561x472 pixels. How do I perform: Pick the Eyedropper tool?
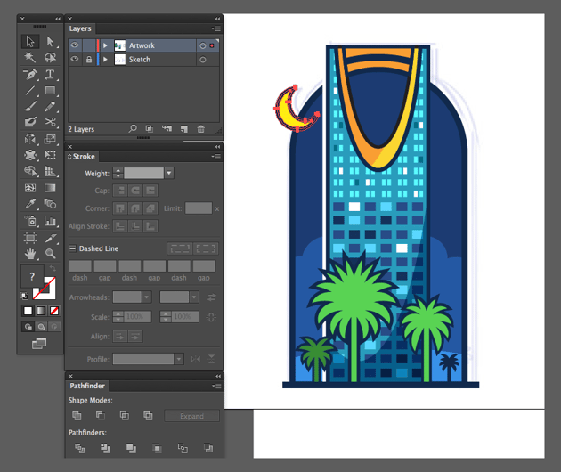(30, 204)
